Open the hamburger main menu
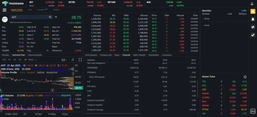The height and width of the screenshot is (117, 257). (4, 10)
